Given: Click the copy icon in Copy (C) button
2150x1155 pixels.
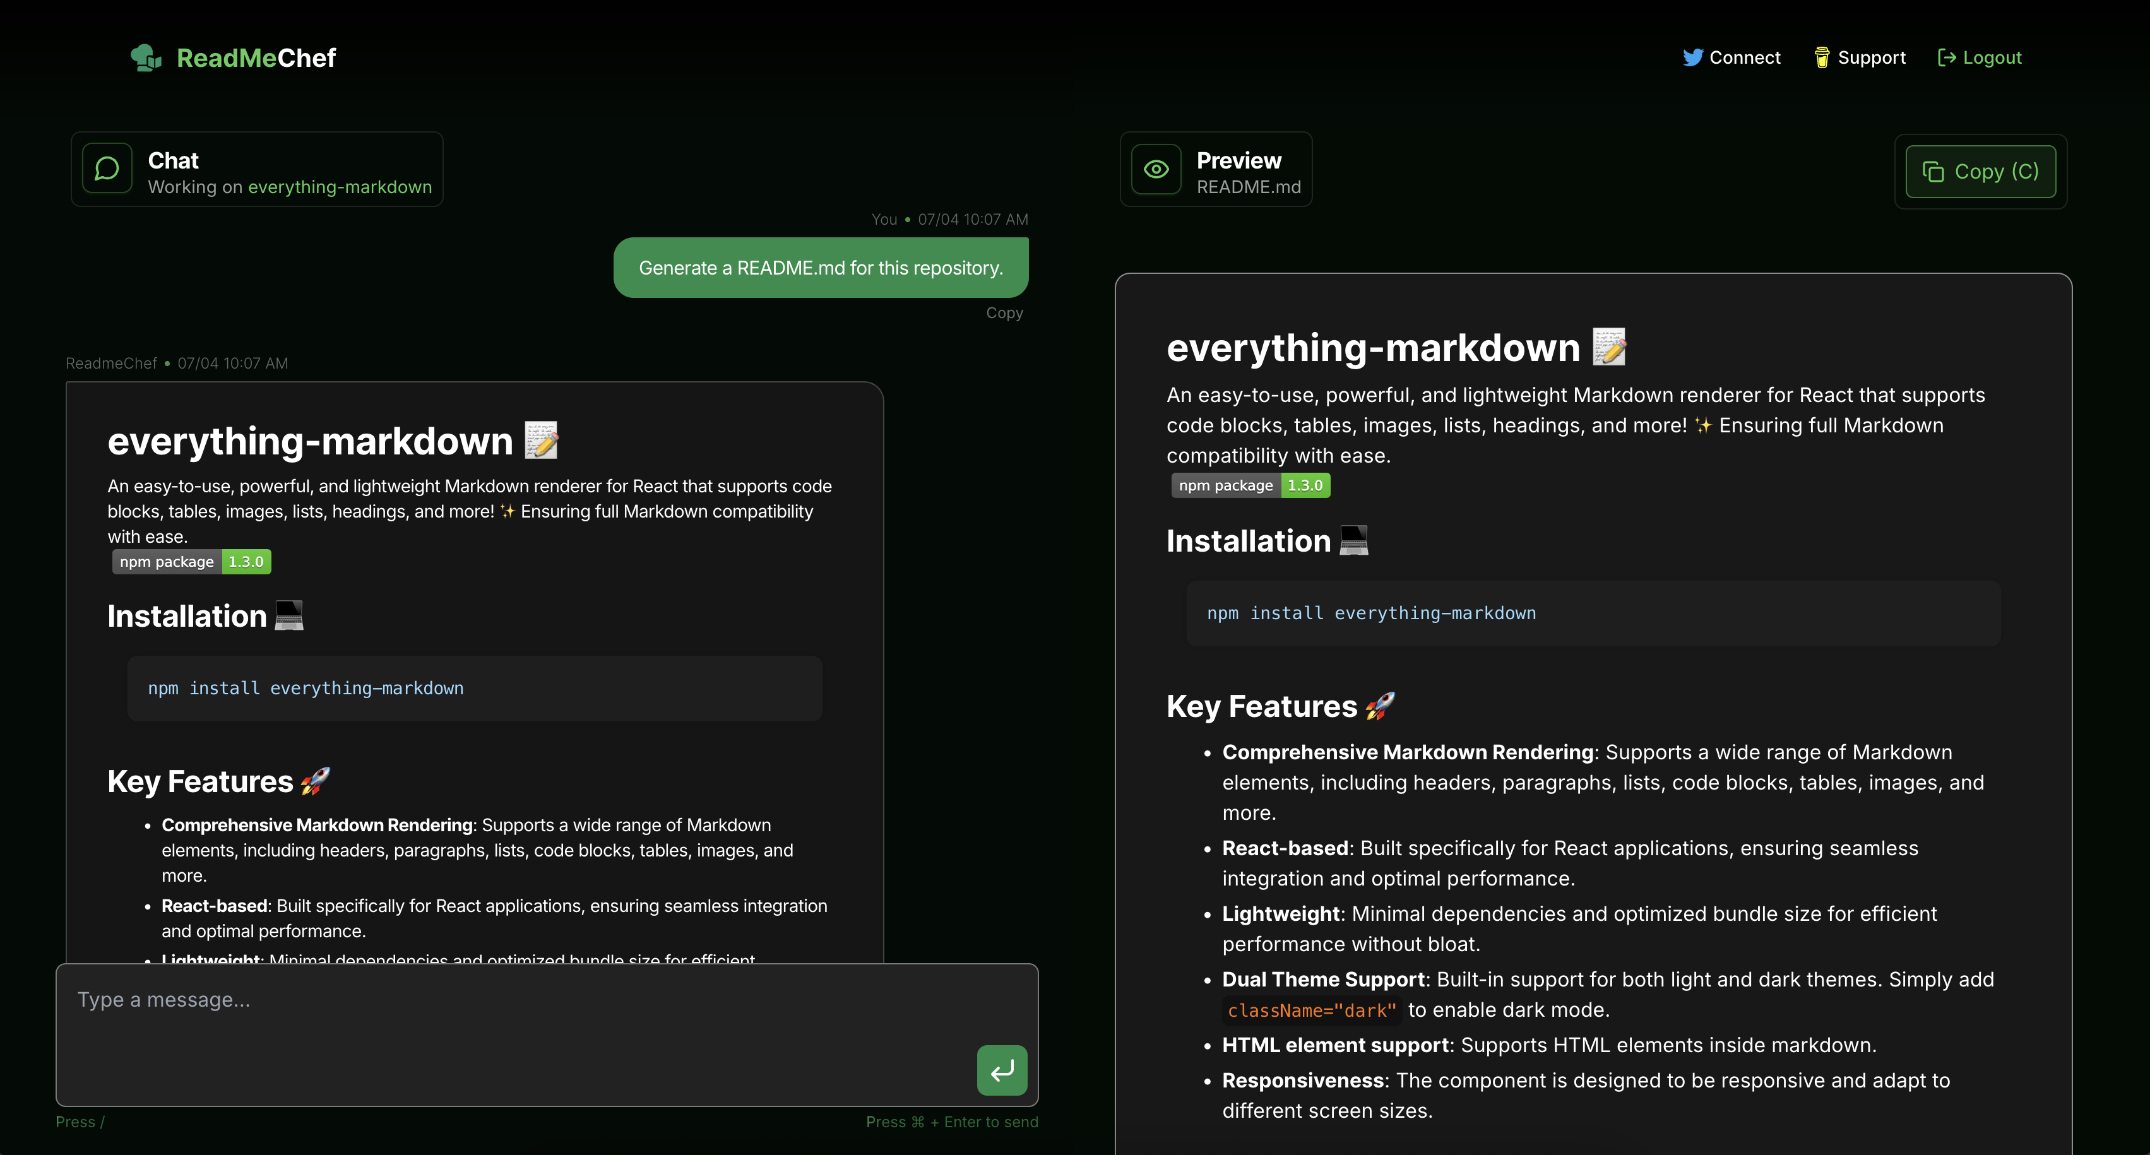Looking at the screenshot, I should 1933,172.
